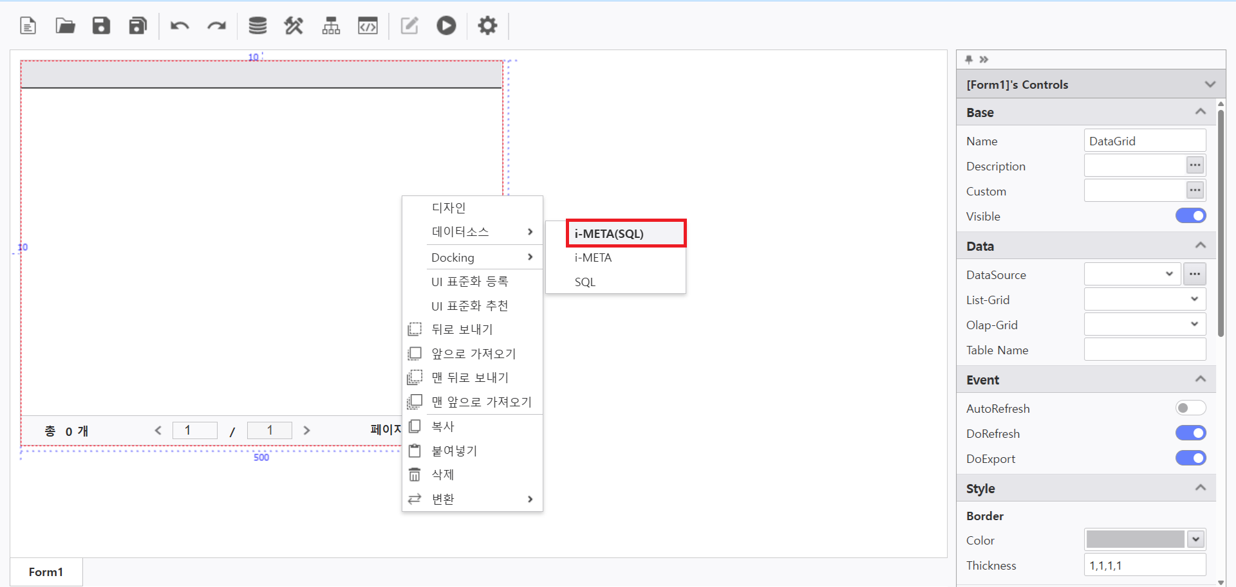Open the border Color dropdown arrow
This screenshot has height=587, width=1236.
coord(1196,539)
